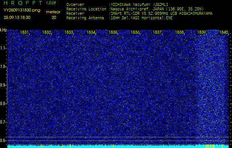Select the 0.6 kHz frequency label
Screen dimensions: 232x148
4,140
